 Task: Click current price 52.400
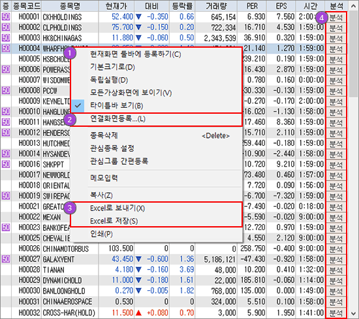pos(122,17)
